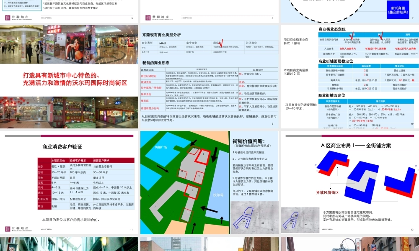The image size is (419, 251).
Task: Click the 集中商业 column header cell
Action: pyautogui.click(x=198, y=43)
